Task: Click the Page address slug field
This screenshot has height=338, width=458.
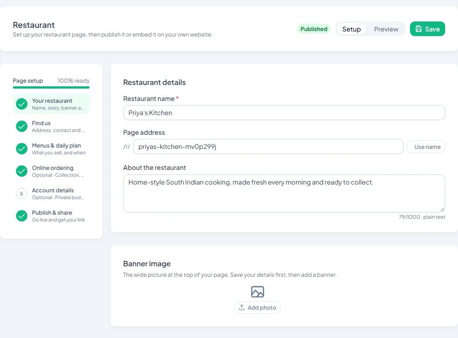Action: [x=268, y=147]
